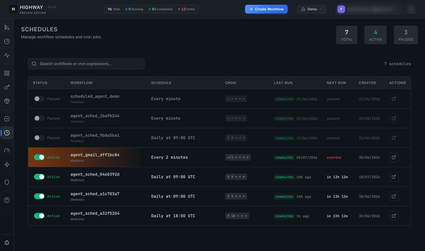Click the 7 Total stat card
This screenshot has height=251, width=425.
346,35
